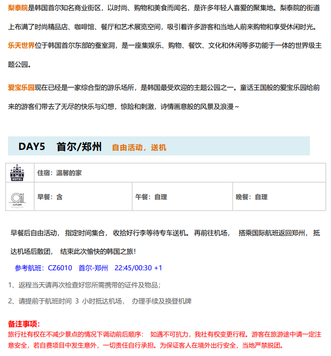
Task: Click the DAY5 heading label
Action: click(32, 146)
